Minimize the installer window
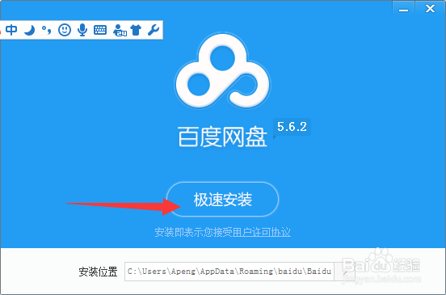This screenshot has height=295, width=446. click(403, 8)
